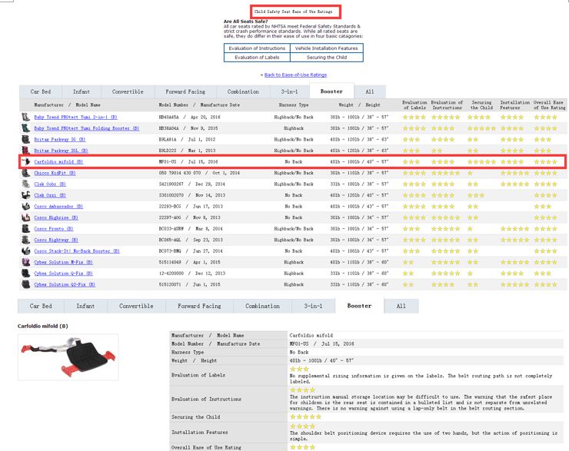Click the seat icon beside Britax Parkway SG

[25, 139]
